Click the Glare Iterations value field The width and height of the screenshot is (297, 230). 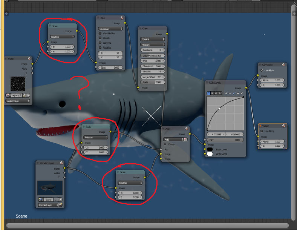(153, 50)
